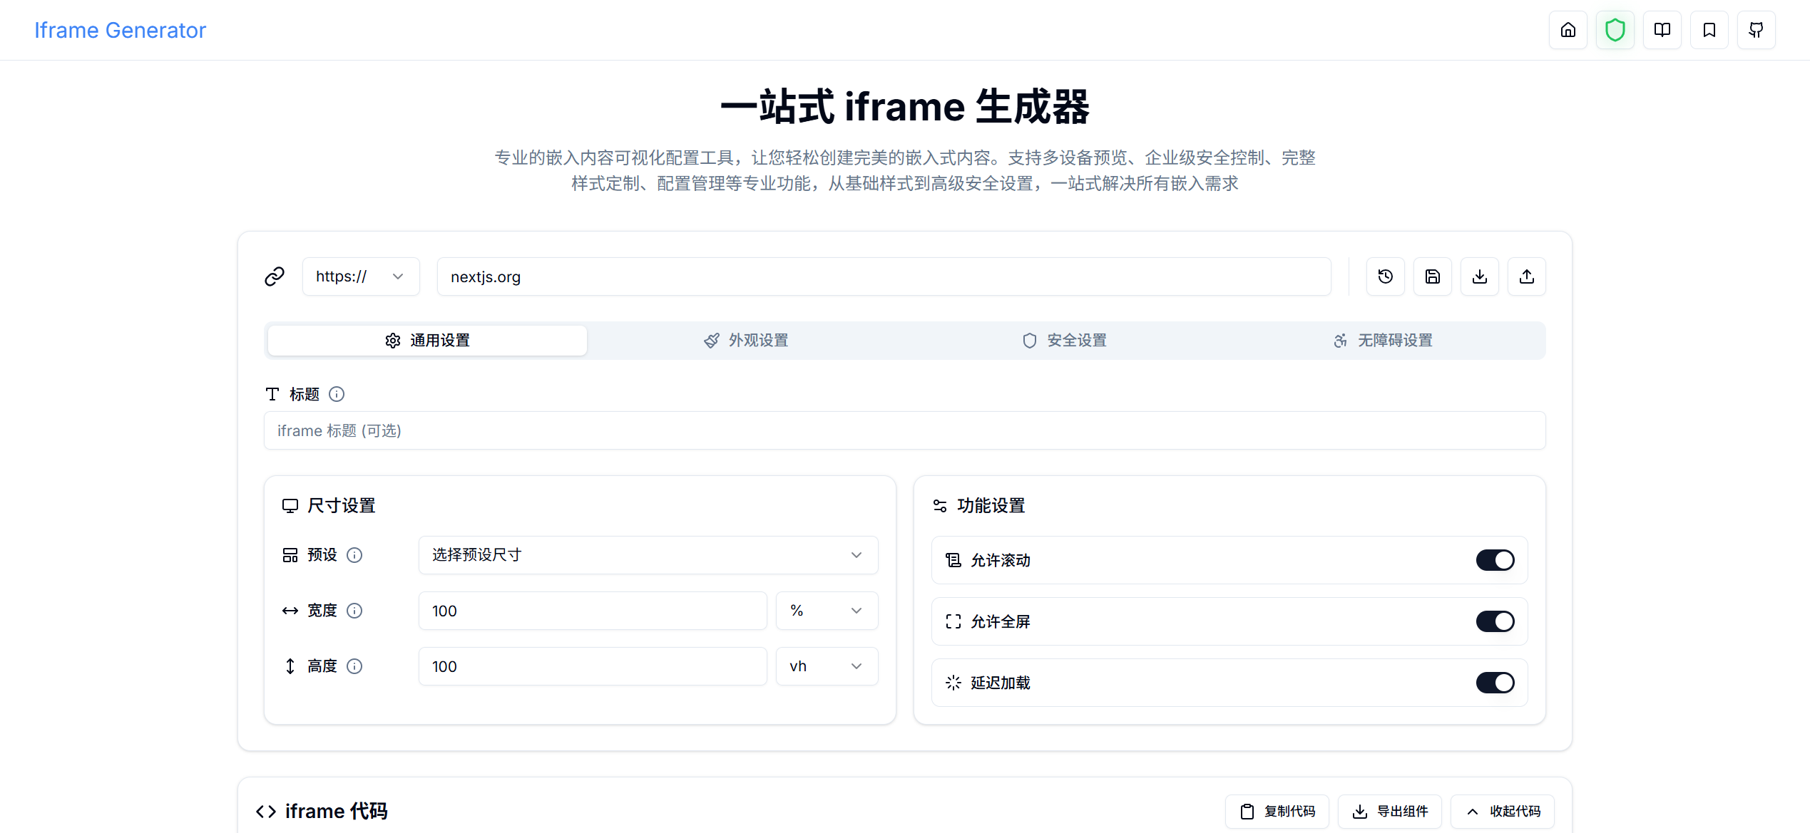Switch to the 无障碍设置 tab
The width and height of the screenshot is (1810, 833).
coord(1383,341)
